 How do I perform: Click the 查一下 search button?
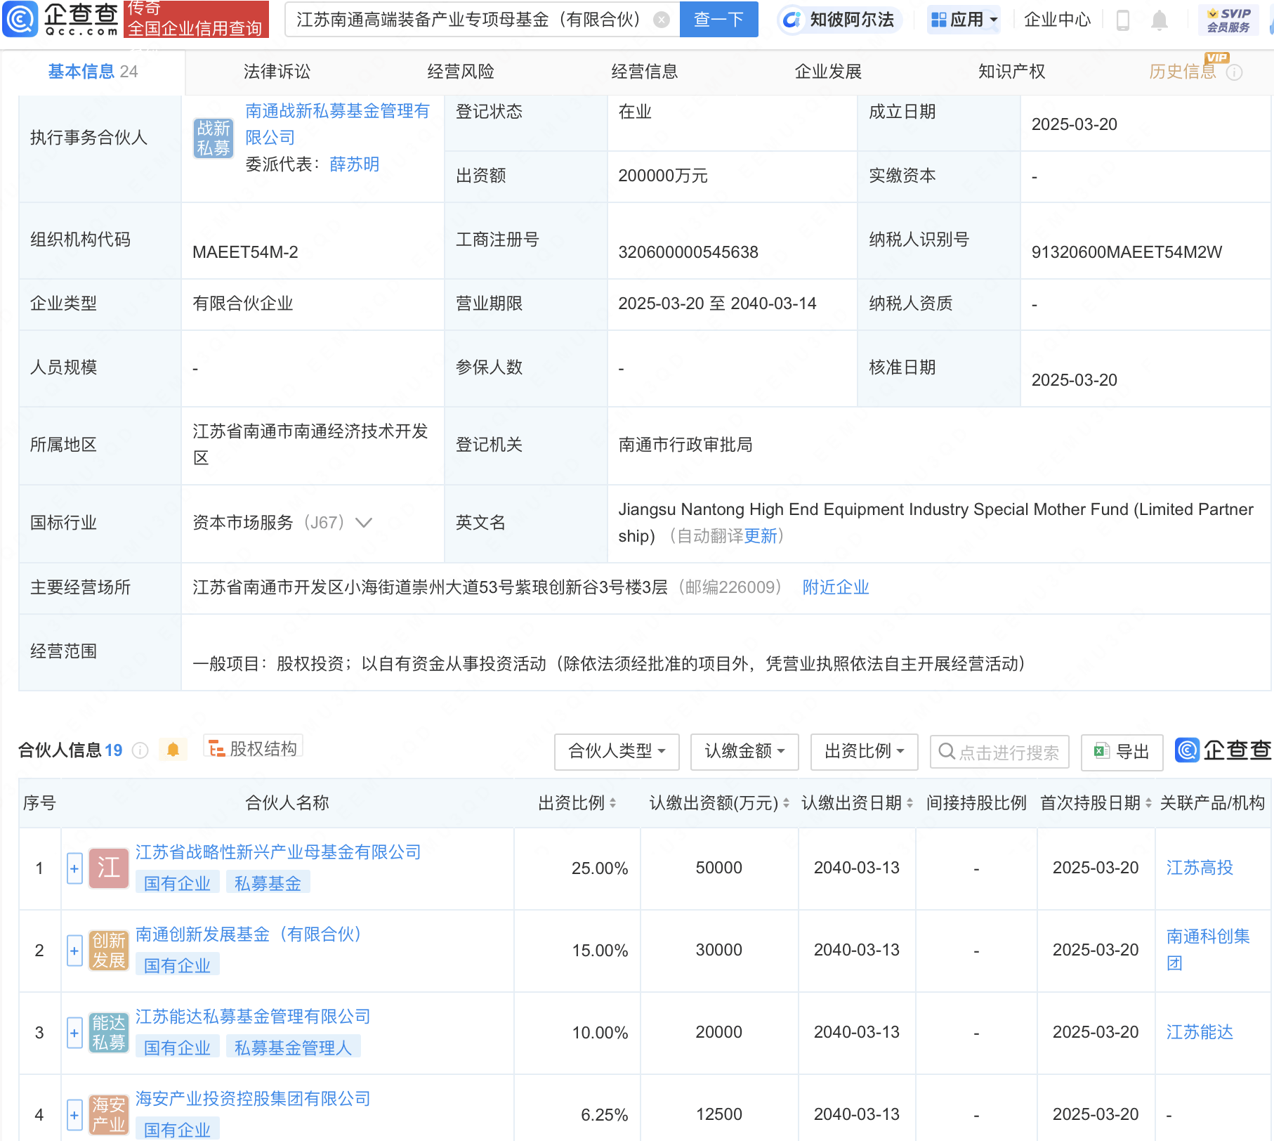pos(718,20)
